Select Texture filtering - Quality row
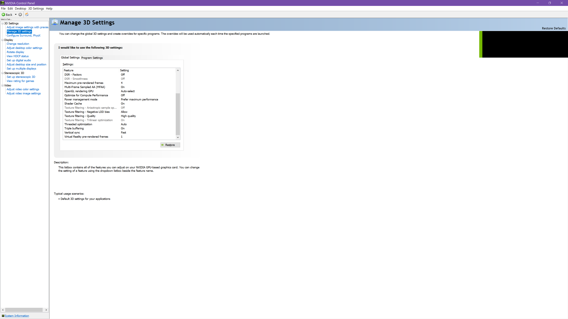The height and width of the screenshot is (319, 568). (x=120, y=116)
